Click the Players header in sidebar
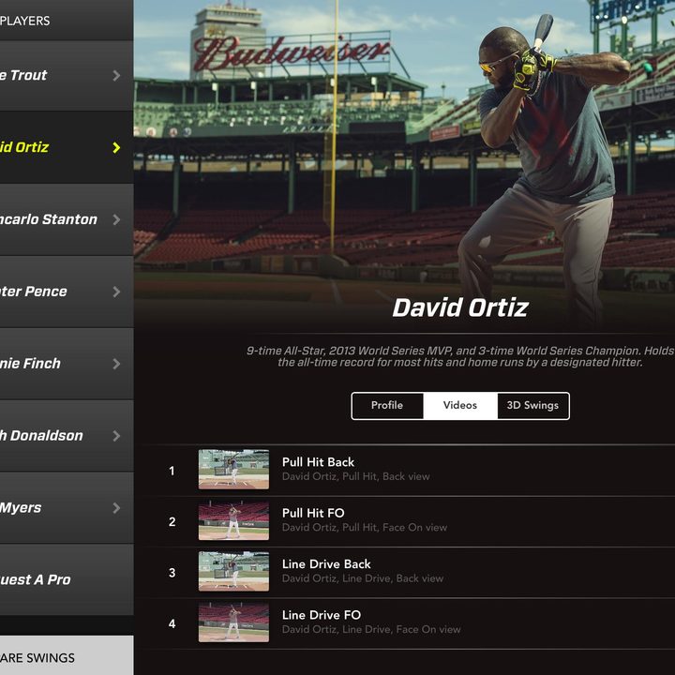 pyautogui.click(x=25, y=21)
